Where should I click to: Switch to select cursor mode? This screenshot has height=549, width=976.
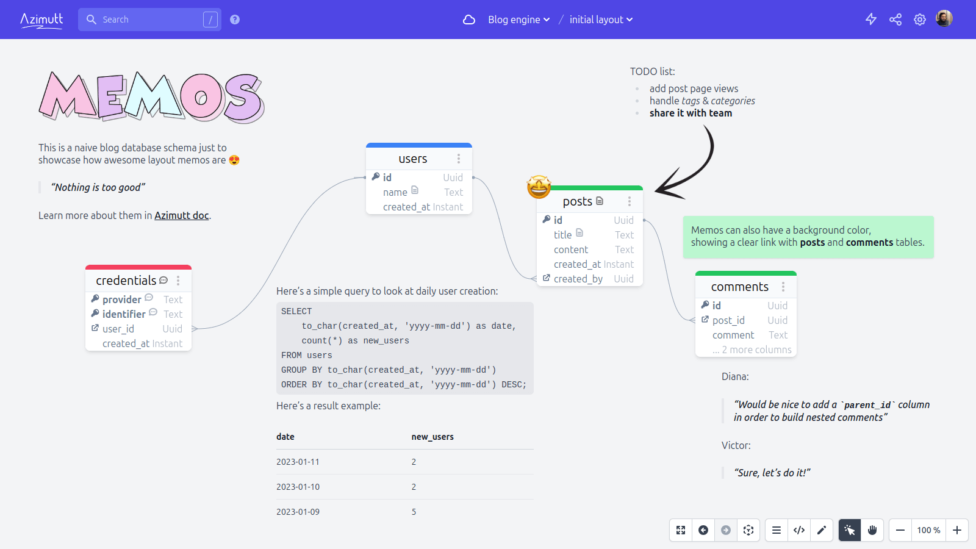click(850, 530)
